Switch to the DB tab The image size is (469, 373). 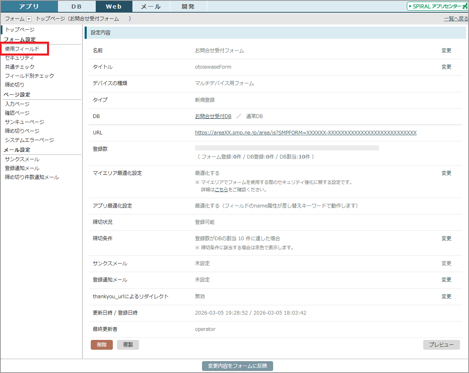[76, 7]
